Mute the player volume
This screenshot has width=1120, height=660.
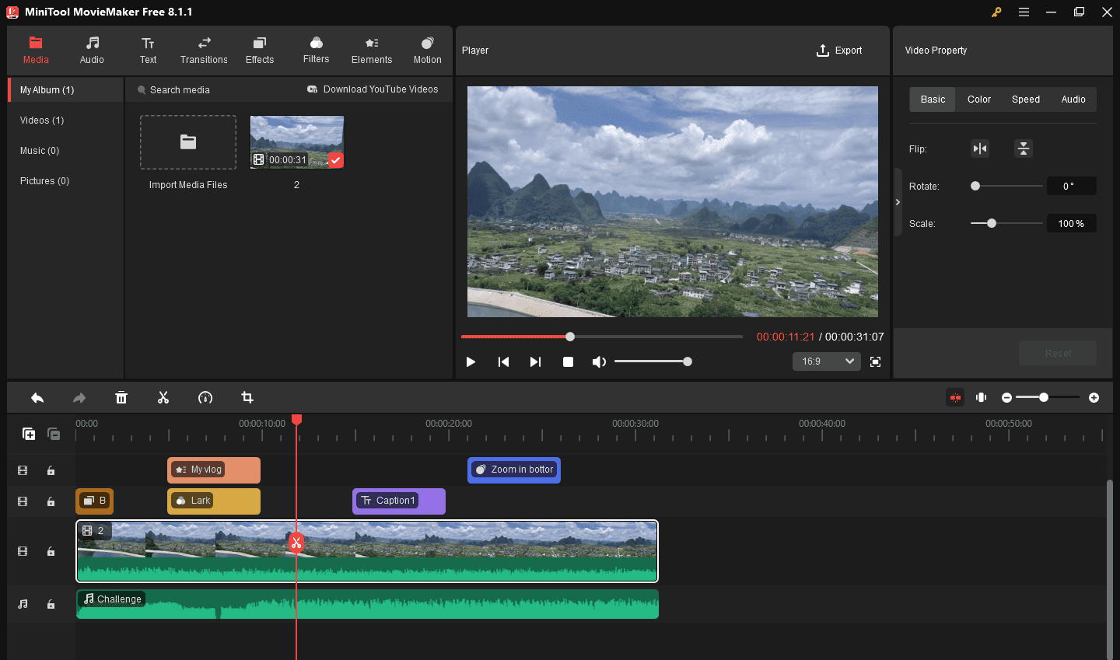[598, 362]
